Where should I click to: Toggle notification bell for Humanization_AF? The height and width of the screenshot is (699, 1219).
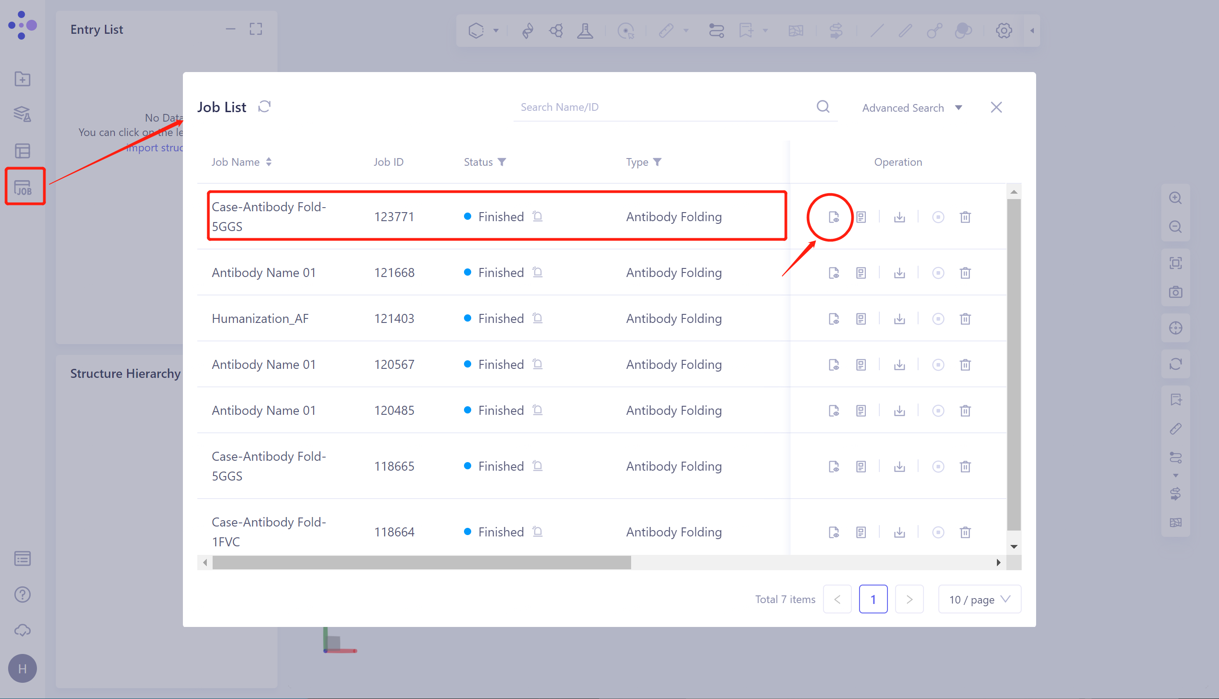(538, 318)
